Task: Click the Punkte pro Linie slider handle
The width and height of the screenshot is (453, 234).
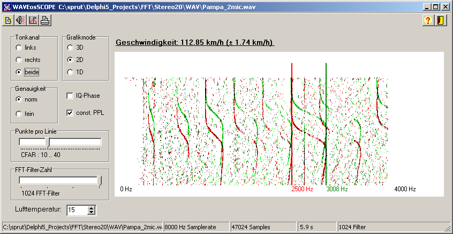Action: [48, 142]
